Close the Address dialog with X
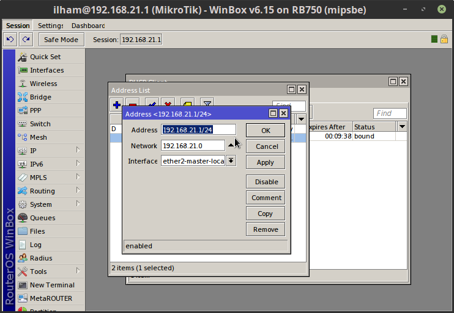The image size is (454, 313). pos(283,113)
